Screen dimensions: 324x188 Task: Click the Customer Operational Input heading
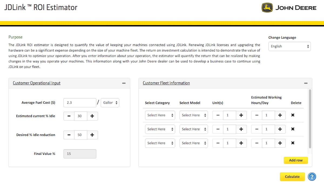coord(36,83)
